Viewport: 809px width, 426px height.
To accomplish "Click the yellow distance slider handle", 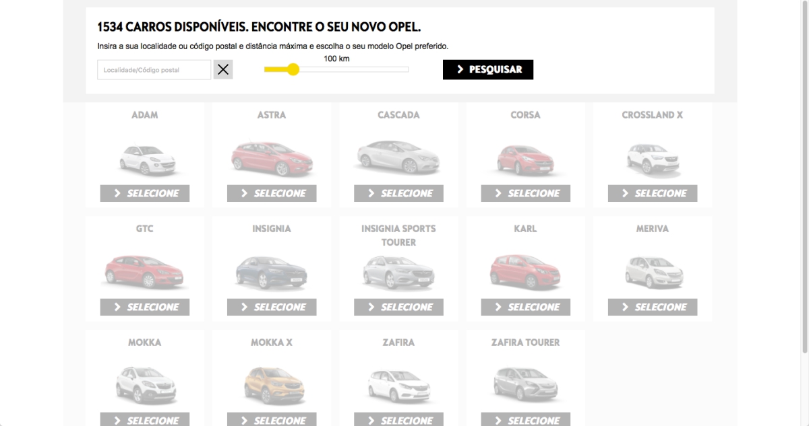I will tap(293, 69).
